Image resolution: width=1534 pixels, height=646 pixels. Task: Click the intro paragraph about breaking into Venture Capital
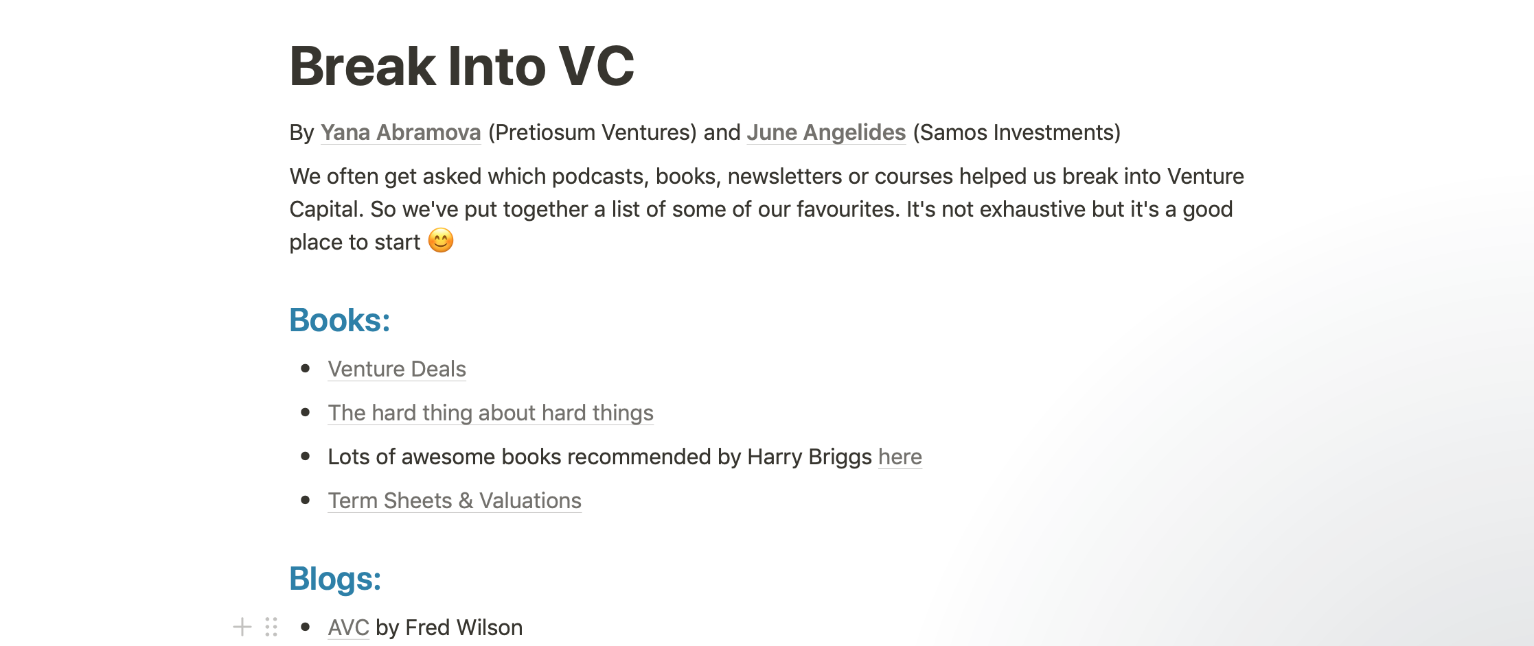(x=766, y=209)
